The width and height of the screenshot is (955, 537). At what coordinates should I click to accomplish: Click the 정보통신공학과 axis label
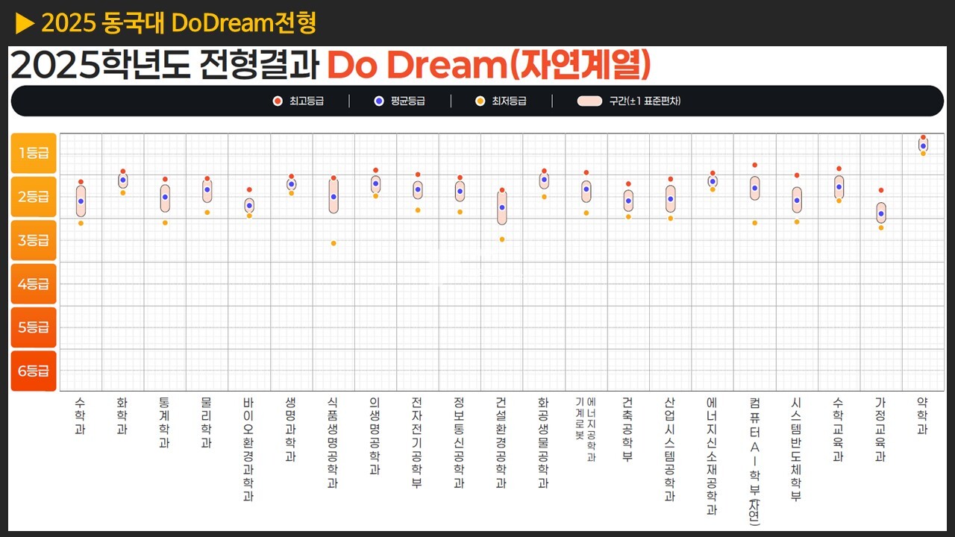coord(459,442)
